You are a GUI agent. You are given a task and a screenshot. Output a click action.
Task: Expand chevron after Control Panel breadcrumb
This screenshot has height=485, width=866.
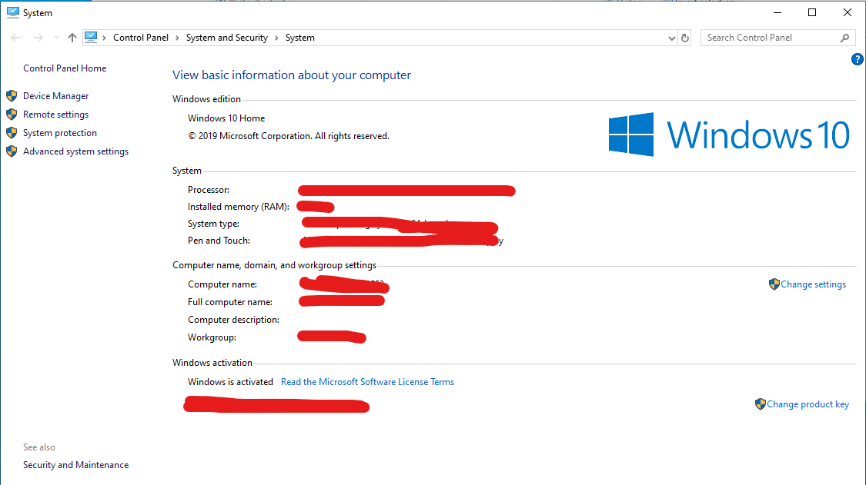[x=177, y=38]
